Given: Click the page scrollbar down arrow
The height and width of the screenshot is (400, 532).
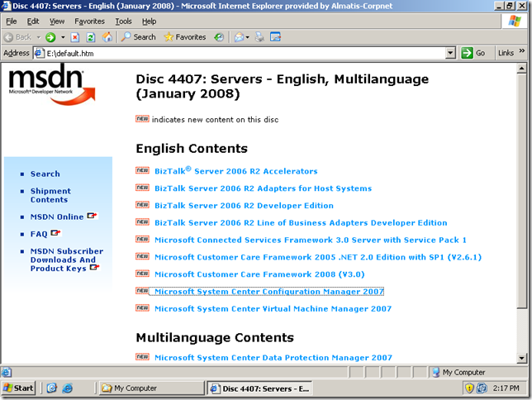Looking at the screenshot, I should 522,358.
